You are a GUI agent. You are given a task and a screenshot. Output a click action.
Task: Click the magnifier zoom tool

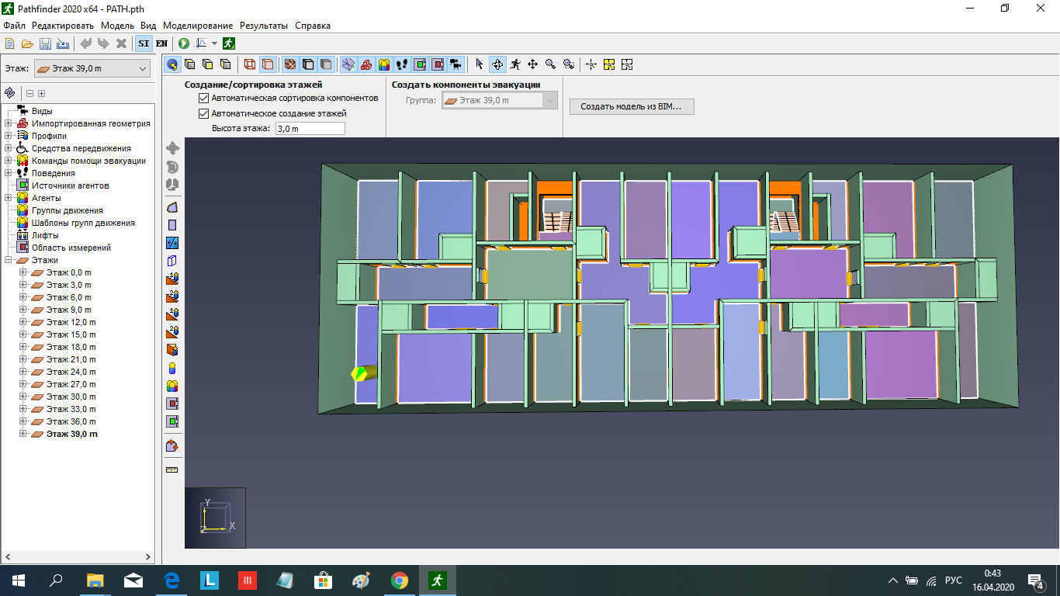[550, 64]
